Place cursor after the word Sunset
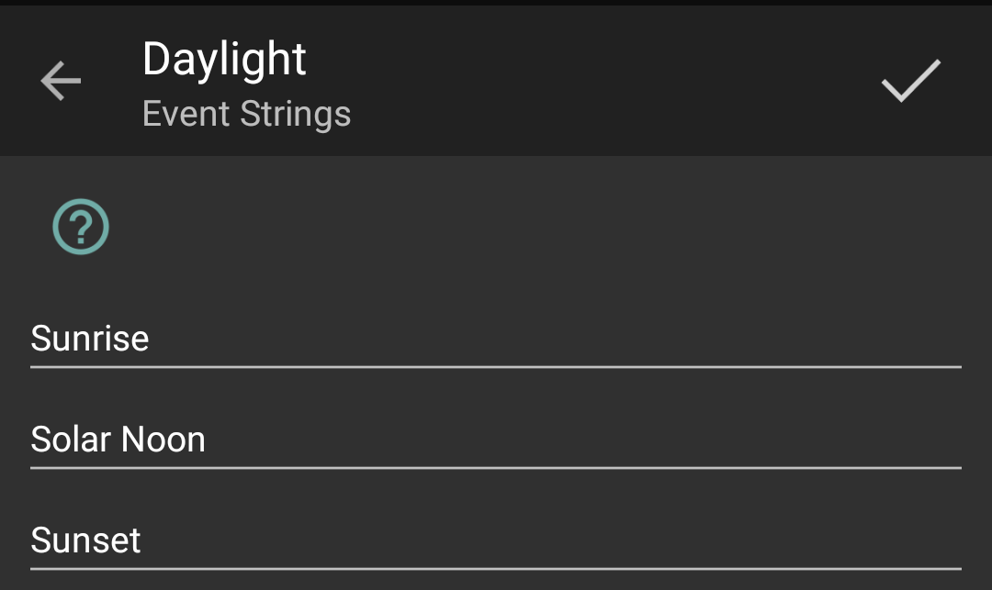 click(x=144, y=541)
